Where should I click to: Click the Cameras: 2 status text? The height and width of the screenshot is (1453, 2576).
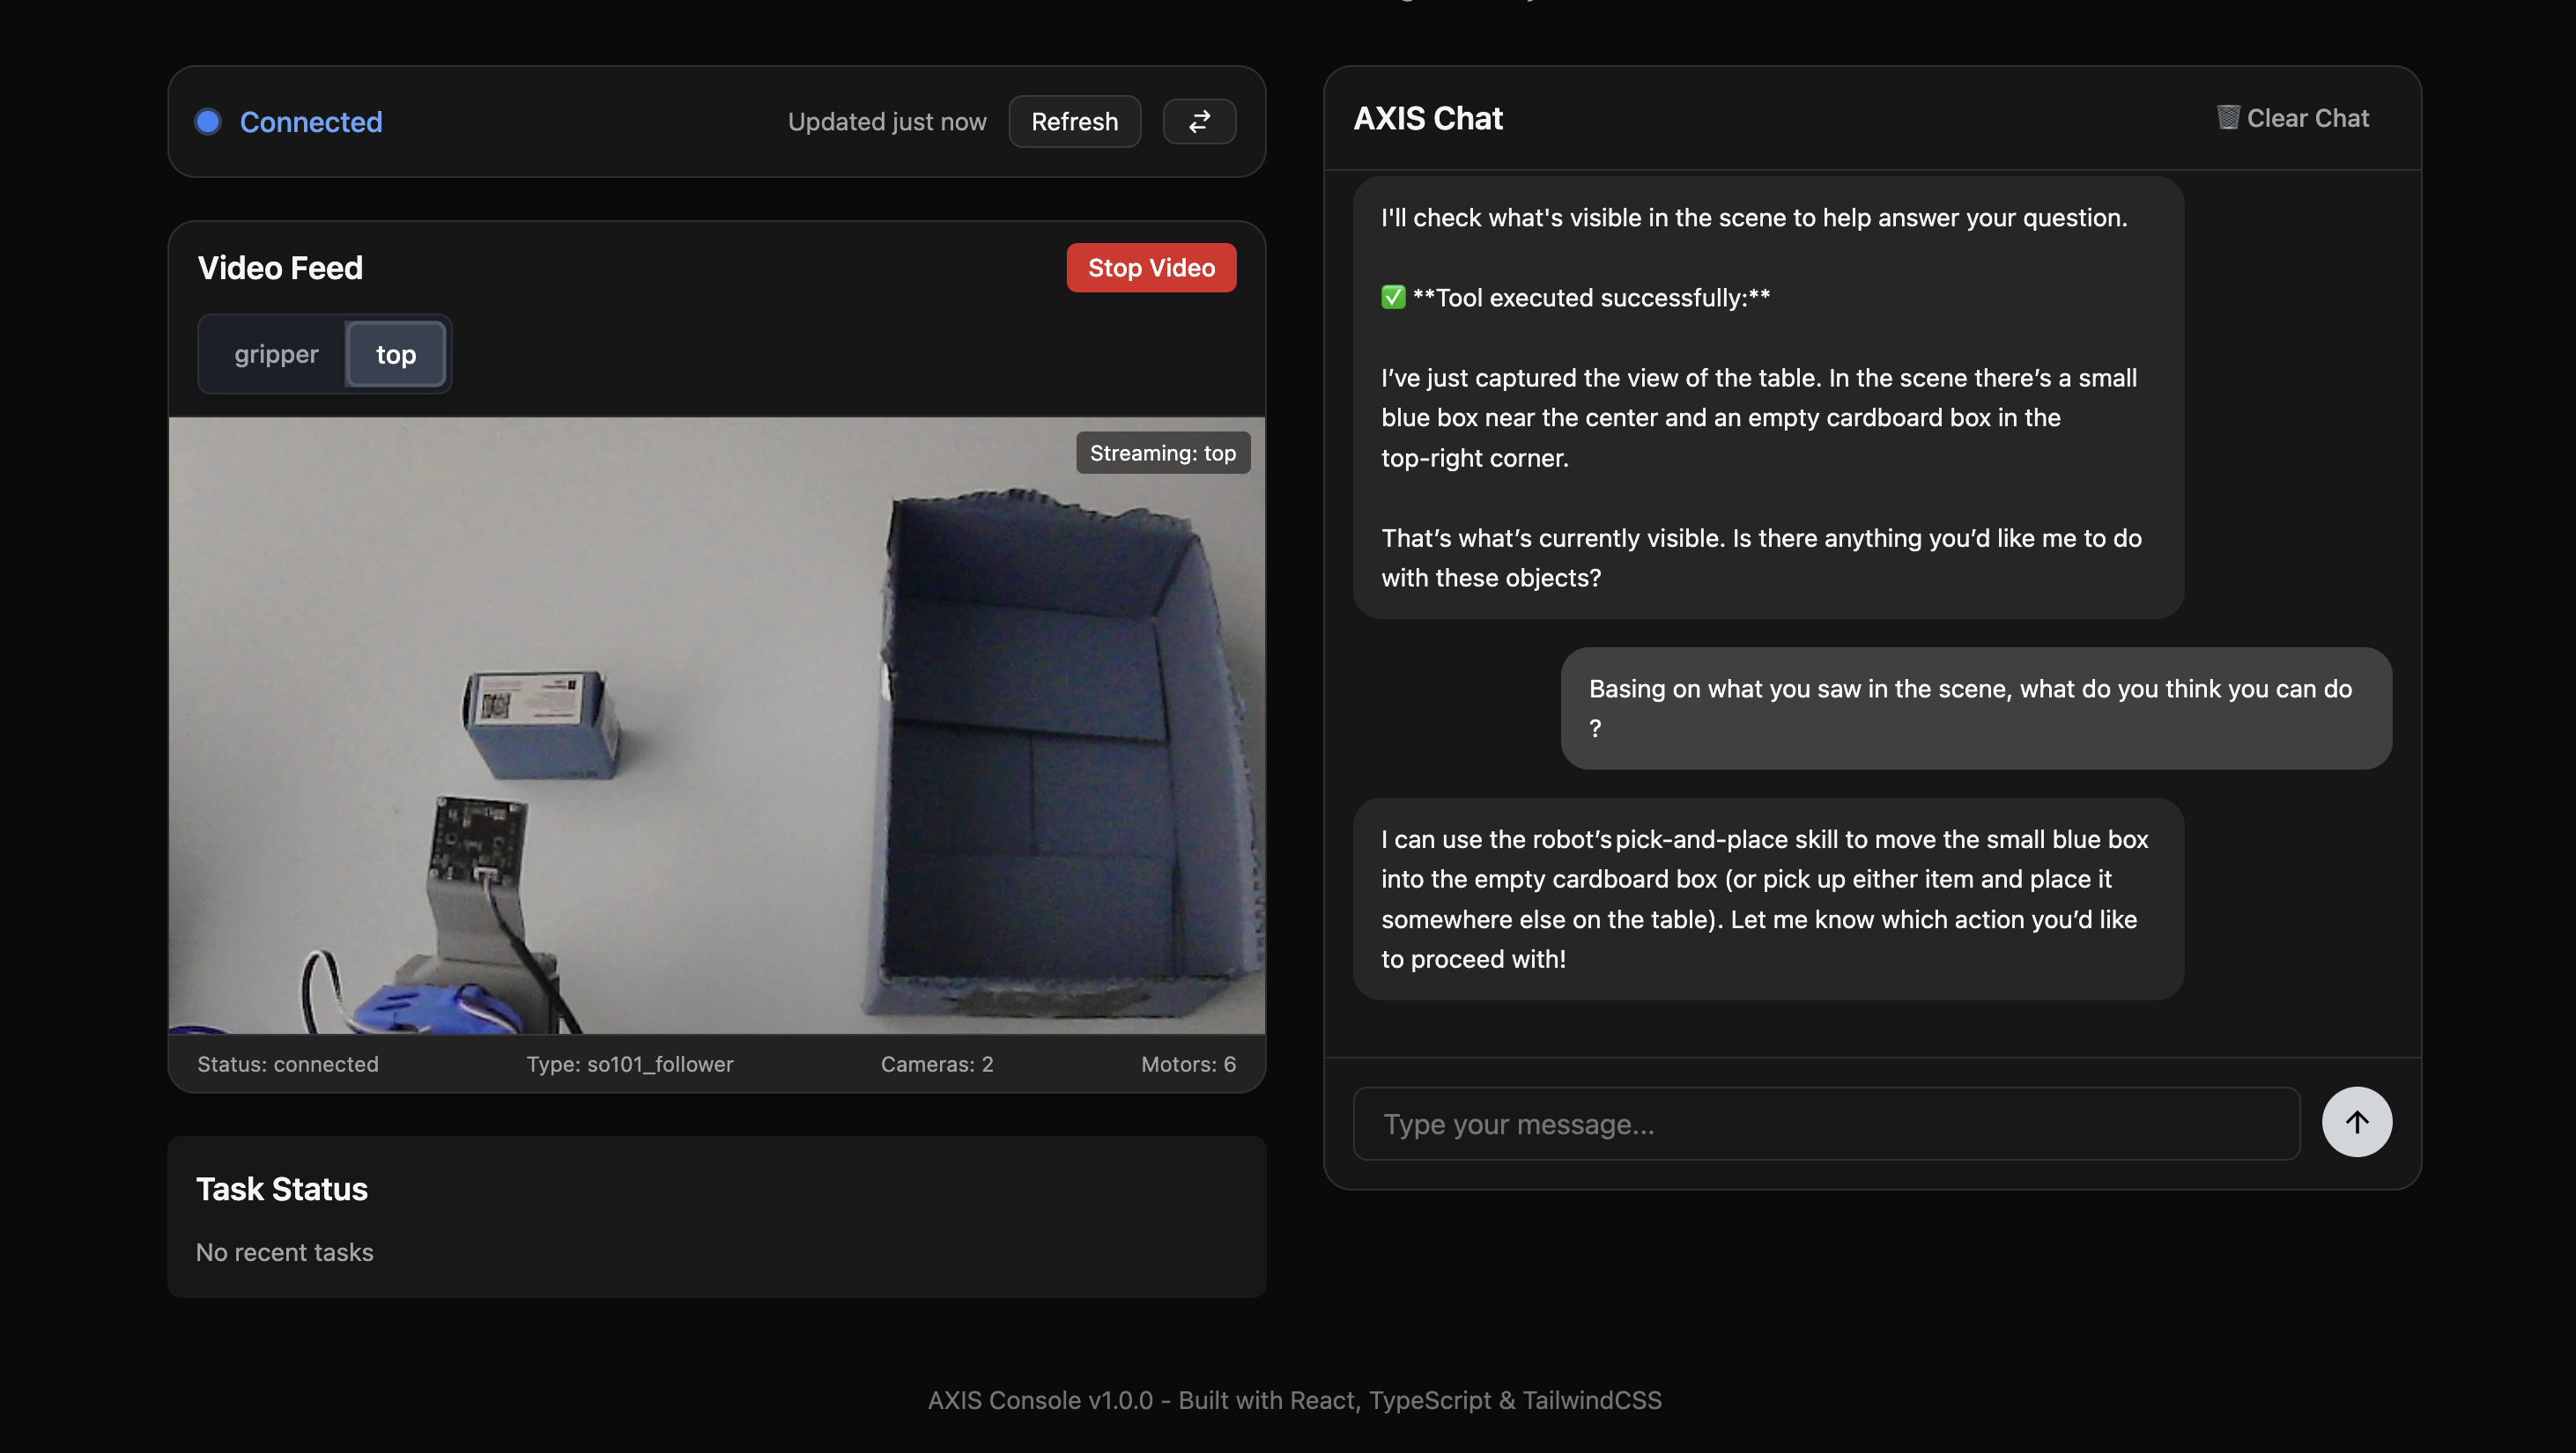pyautogui.click(x=936, y=1065)
